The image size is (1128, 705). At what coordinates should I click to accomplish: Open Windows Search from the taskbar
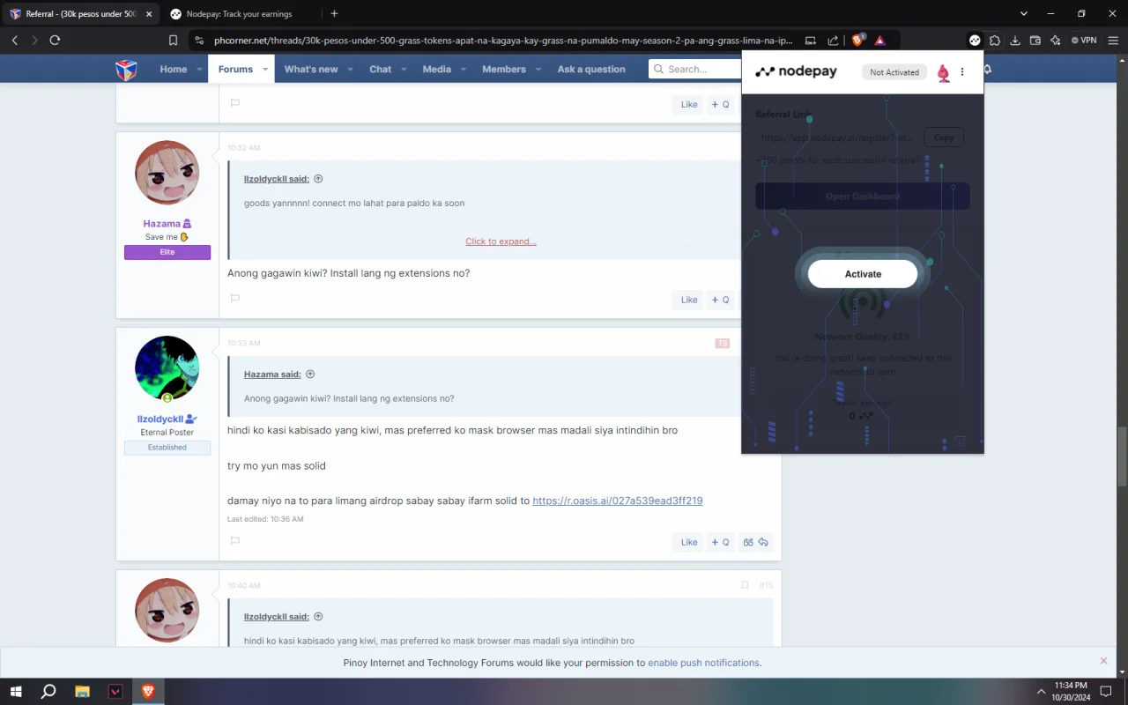[x=48, y=692]
